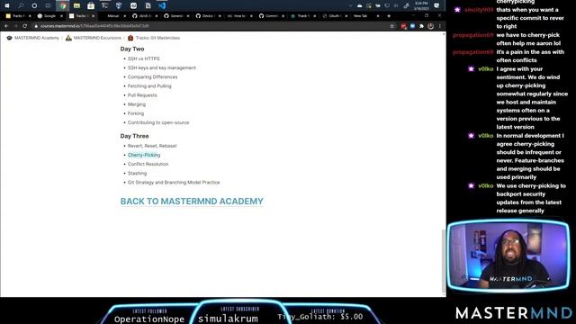Click Contributing to open-source item
The width and height of the screenshot is (576, 324).
[x=158, y=122]
